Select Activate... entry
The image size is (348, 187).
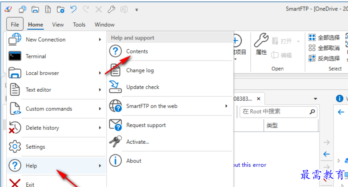click(x=170, y=142)
